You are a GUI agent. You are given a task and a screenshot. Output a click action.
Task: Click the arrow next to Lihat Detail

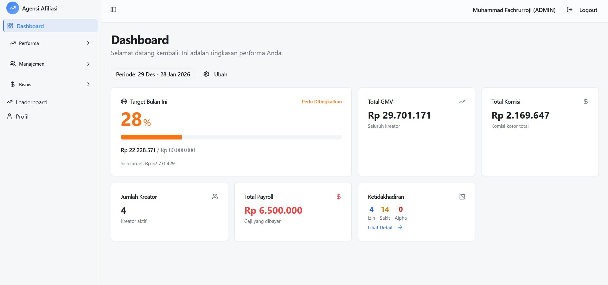(x=400, y=227)
